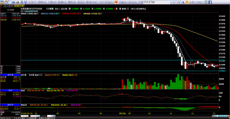Go to the home page icon
230x119 pixels.
6,2
